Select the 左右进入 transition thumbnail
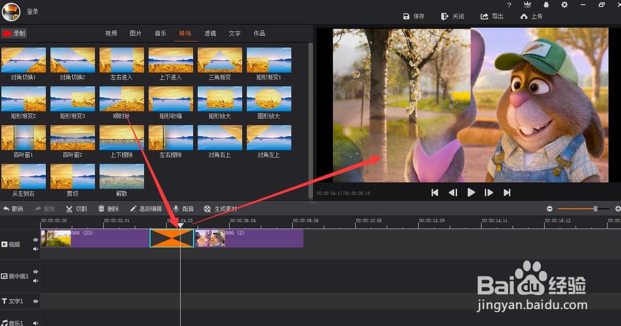The width and height of the screenshot is (621, 326). pyautogui.click(x=122, y=60)
